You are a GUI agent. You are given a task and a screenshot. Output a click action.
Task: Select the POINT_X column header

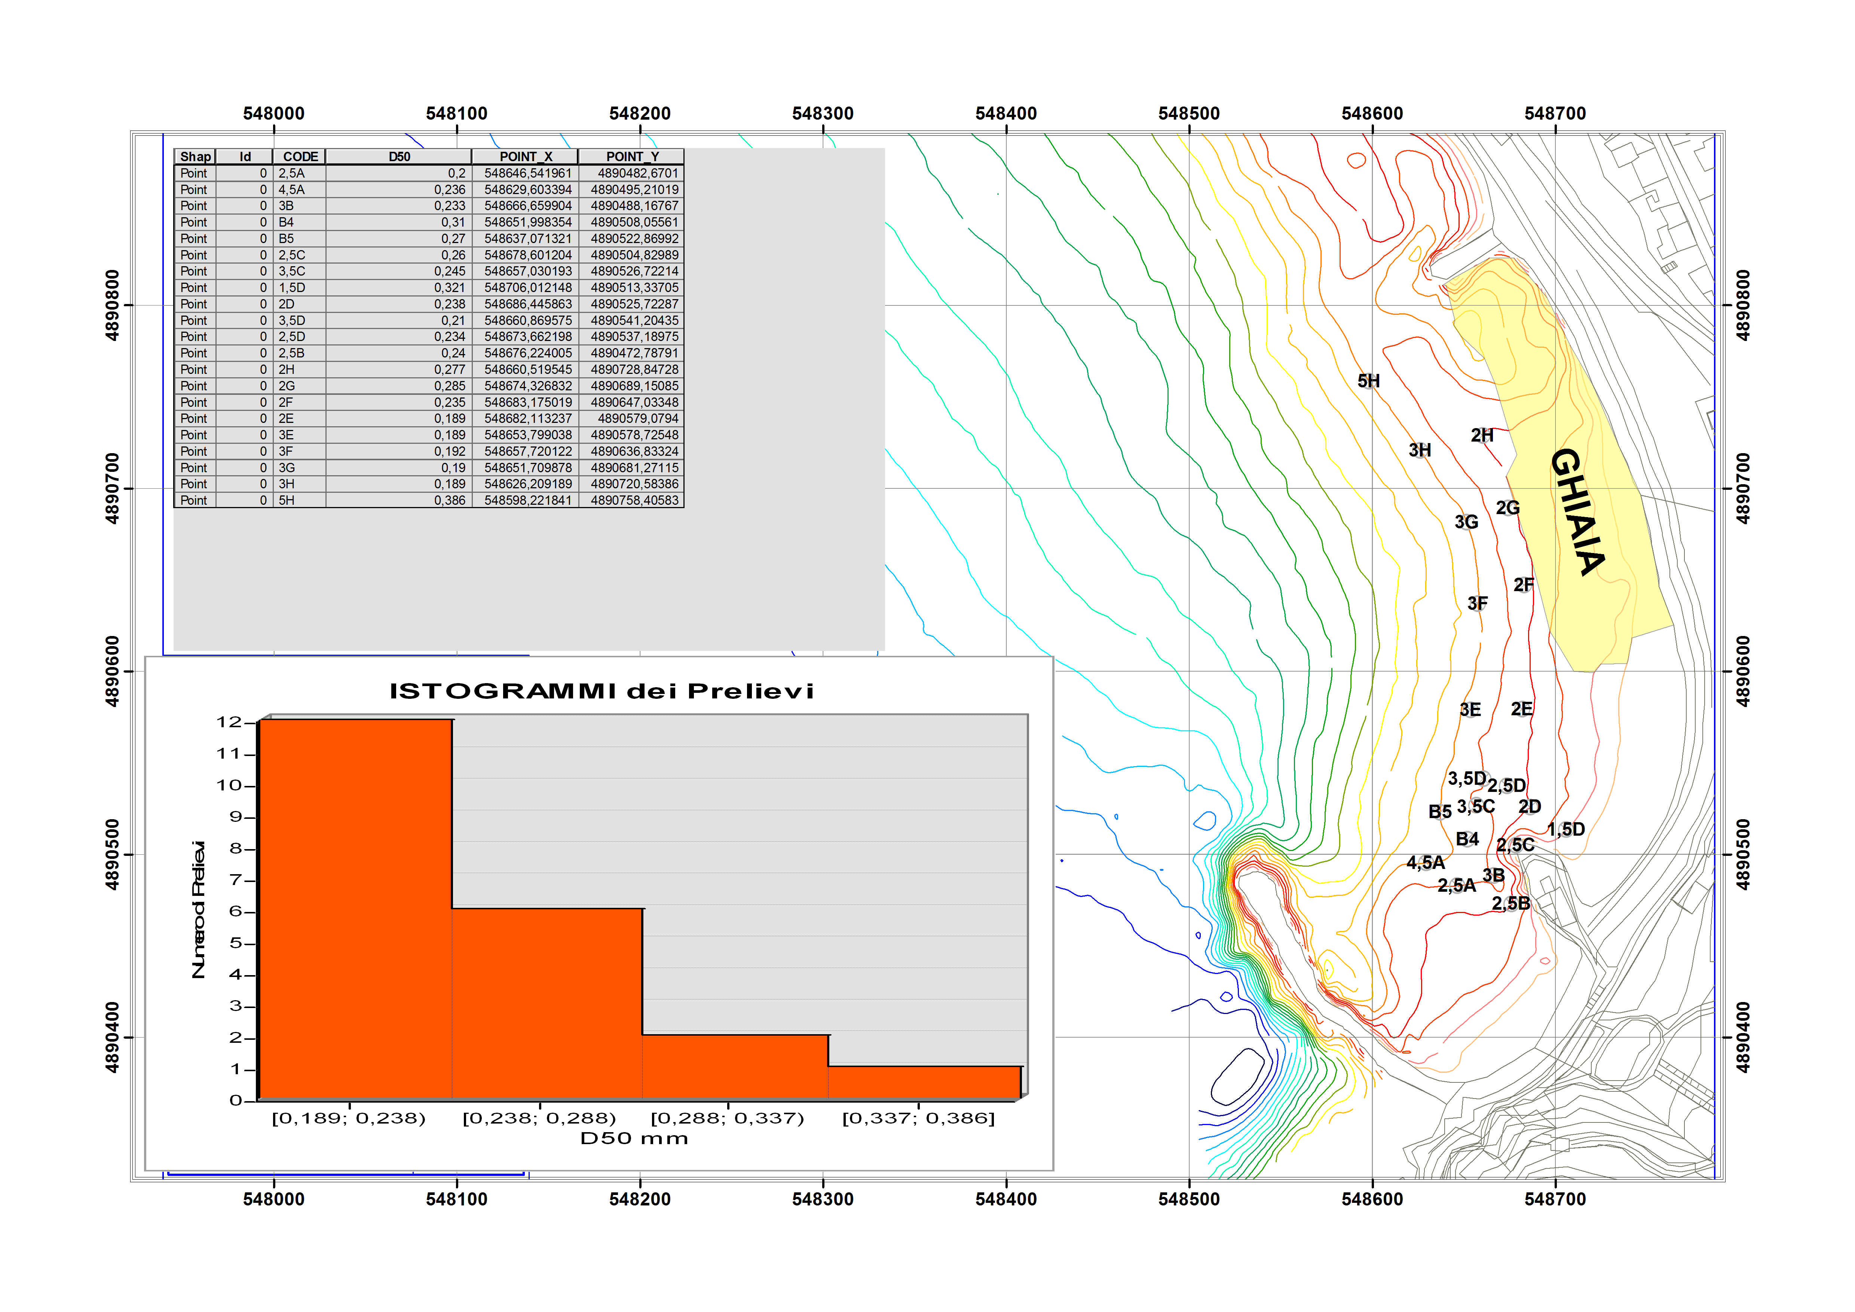[x=526, y=157]
